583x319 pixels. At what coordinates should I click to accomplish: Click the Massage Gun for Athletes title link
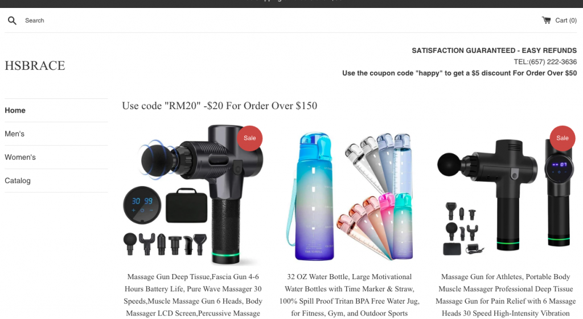506,295
